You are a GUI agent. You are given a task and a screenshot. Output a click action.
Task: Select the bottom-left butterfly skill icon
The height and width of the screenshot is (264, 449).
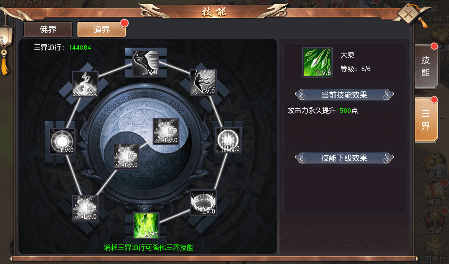tap(85, 208)
